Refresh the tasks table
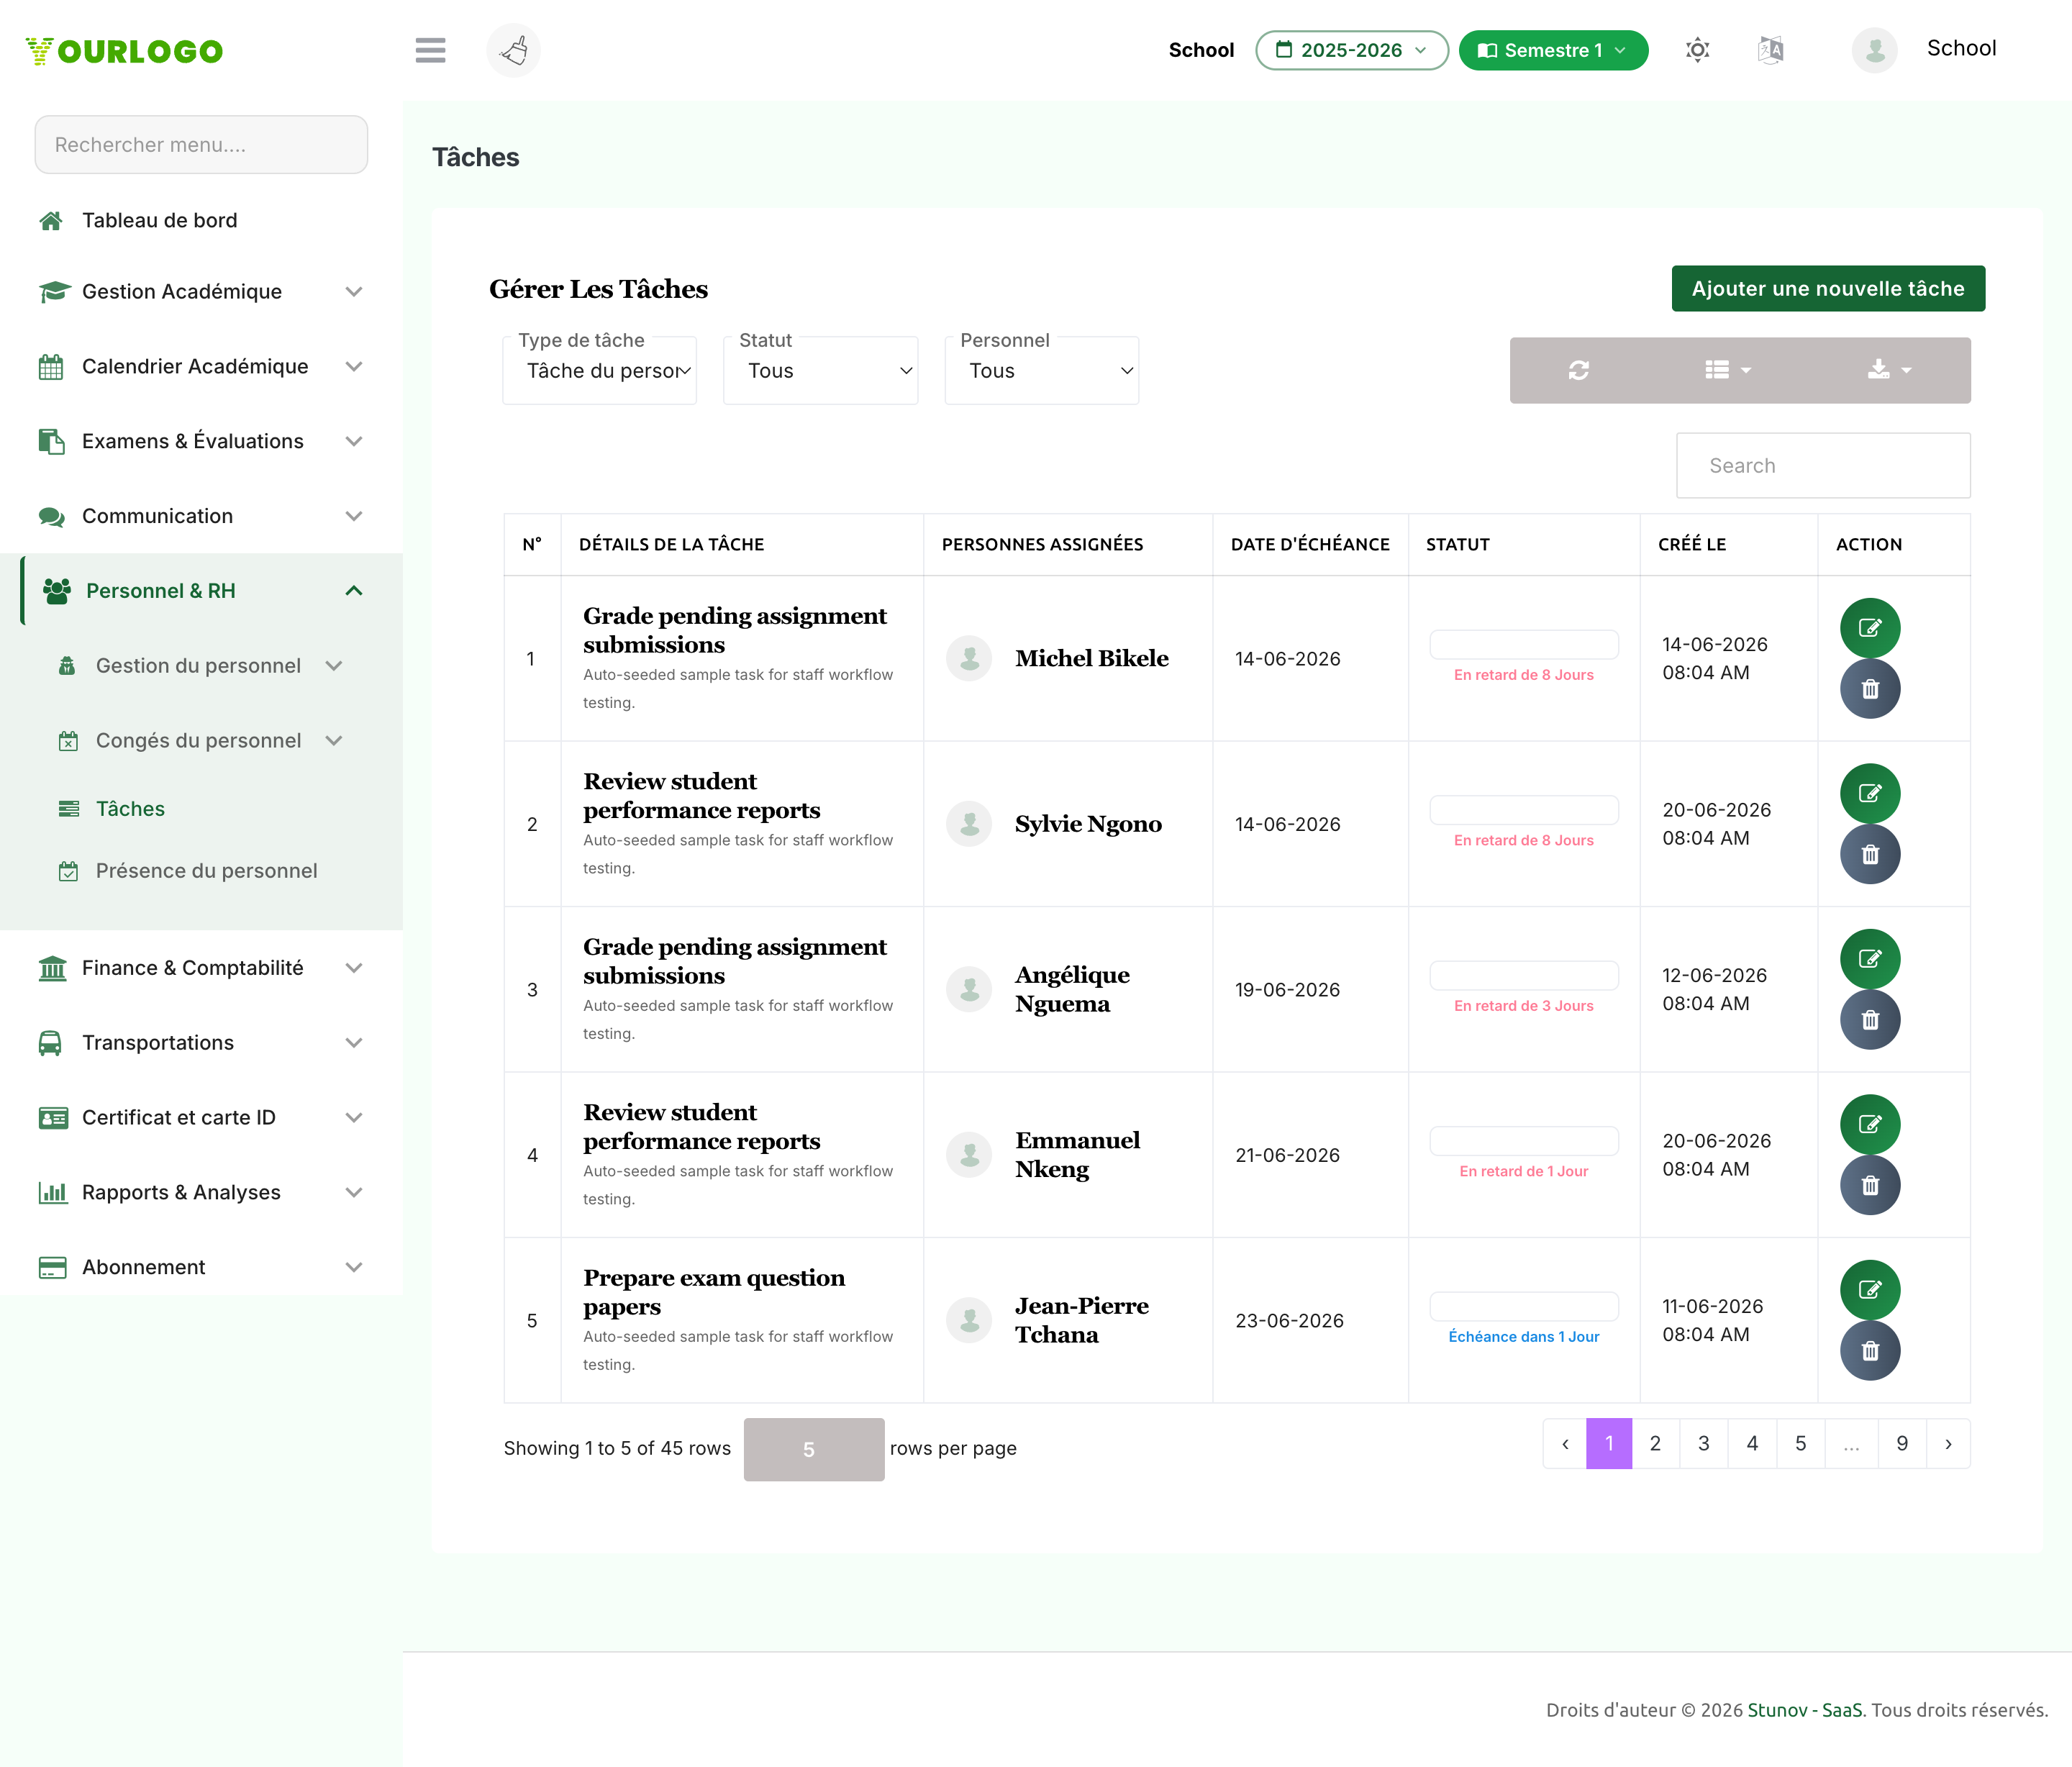Screen dimensions: 2072x1767 1578,370
